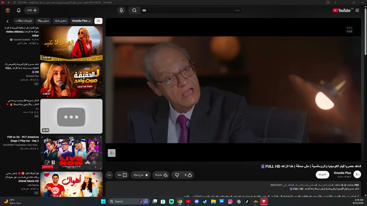Open the YouTube home logo

click(341, 10)
